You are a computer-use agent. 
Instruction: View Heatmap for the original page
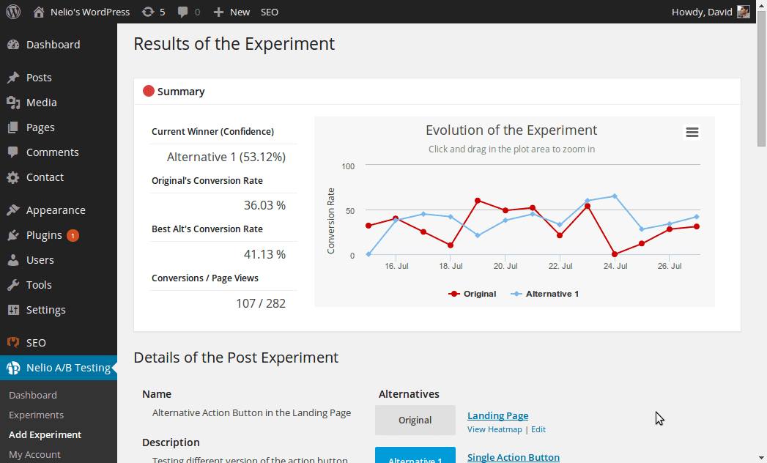point(494,429)
